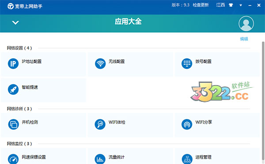Click the 网络监控 (3) section header
Screen dimensions: 265x164
pyautogui.click(x=19, y=144)
